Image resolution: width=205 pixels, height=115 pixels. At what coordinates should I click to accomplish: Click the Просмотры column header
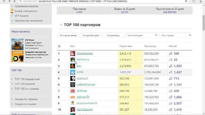pyautogui.click(x=150, y=46)
